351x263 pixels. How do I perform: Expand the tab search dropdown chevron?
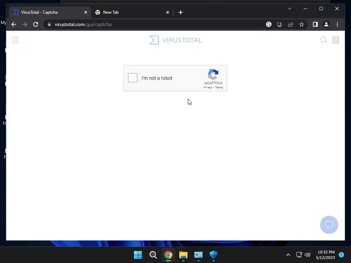click(289, 9)
